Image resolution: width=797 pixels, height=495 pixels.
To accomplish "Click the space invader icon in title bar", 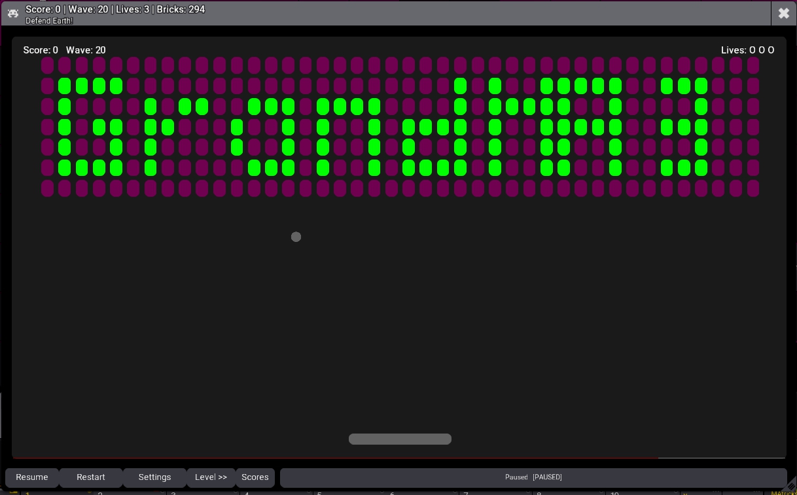I will pyautogui.click(x=12, y=14).
